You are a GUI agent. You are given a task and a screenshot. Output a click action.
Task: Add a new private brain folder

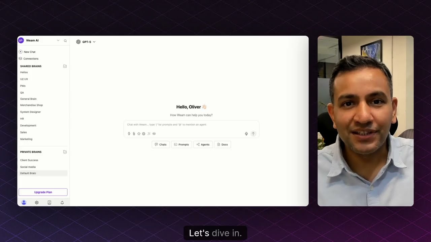coord(65,152)
